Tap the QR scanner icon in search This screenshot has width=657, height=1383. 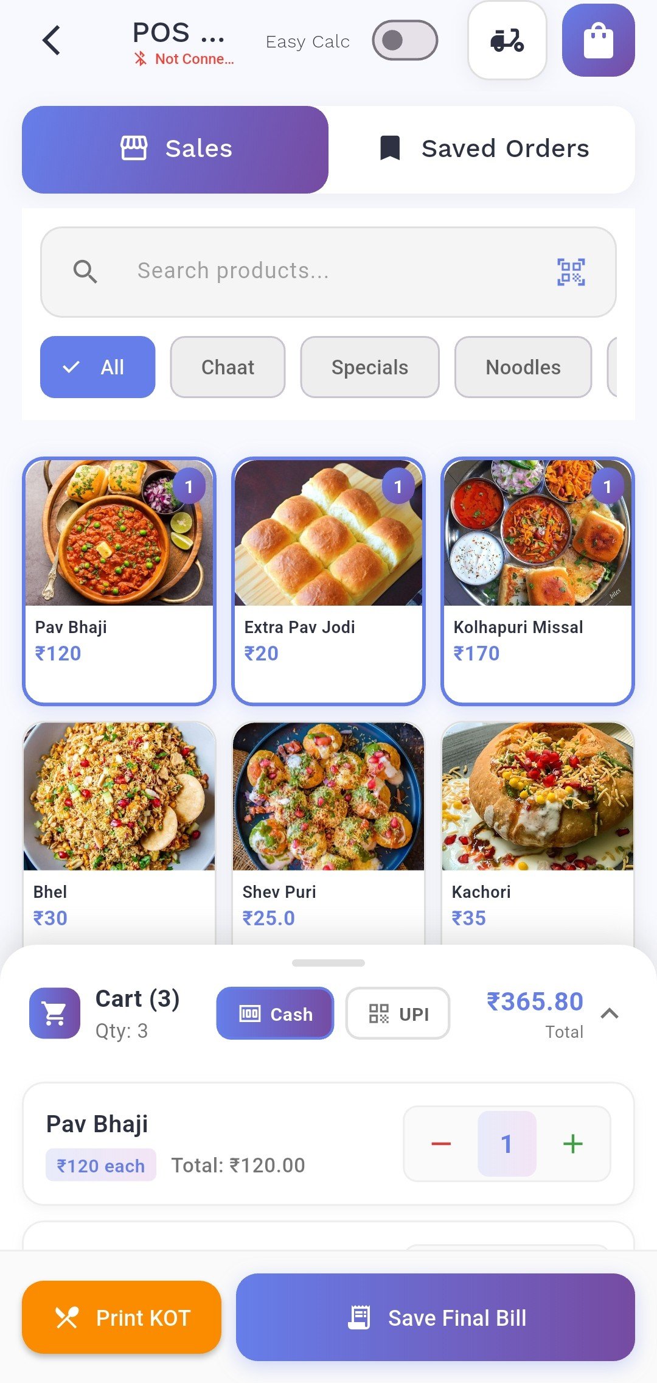point(571,271)
